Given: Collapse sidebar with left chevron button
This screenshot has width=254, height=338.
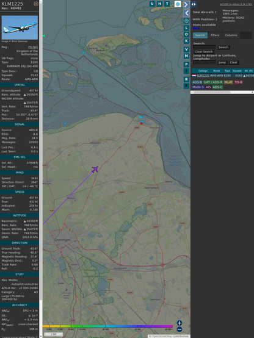Looking at the screenshot, I should click(x=186, y=13).
